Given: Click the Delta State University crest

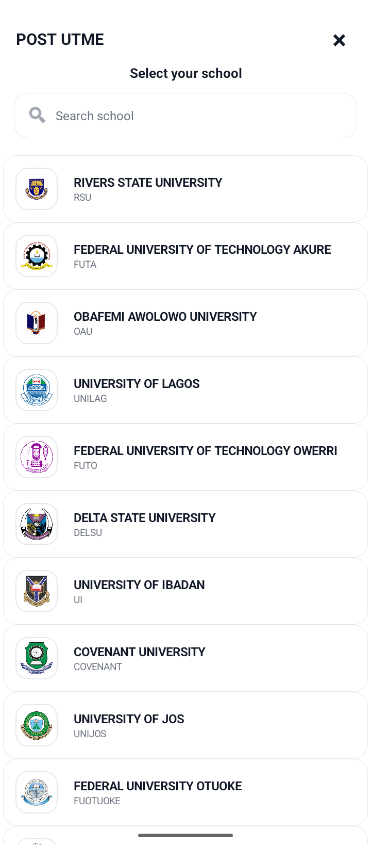Looking at the screenshot, I should (37, 524).
